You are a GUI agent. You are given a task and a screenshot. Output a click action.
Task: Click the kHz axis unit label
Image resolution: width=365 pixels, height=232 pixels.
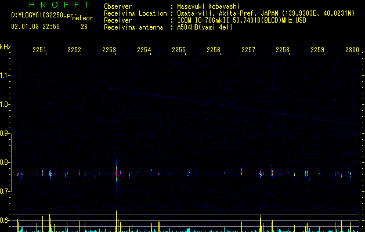[x=5, y=47]
